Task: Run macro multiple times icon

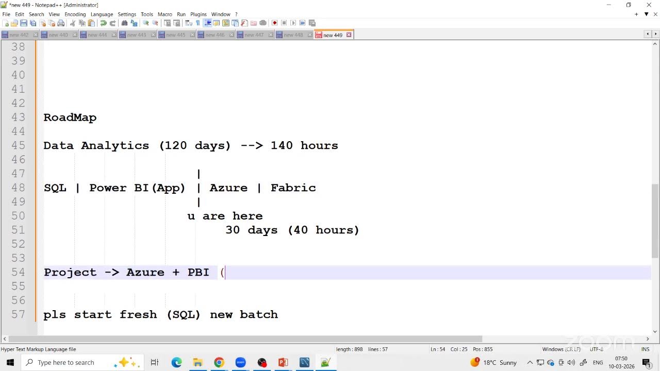Action: (x=302, y=23)
